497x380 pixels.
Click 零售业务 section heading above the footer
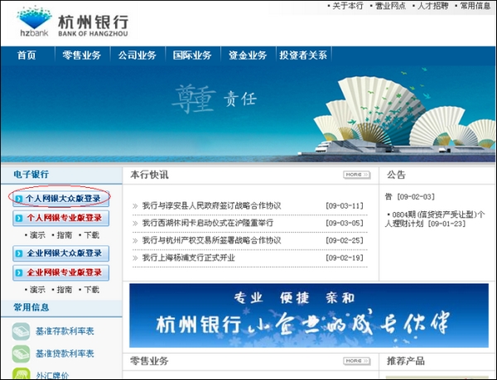coord(149,361)
